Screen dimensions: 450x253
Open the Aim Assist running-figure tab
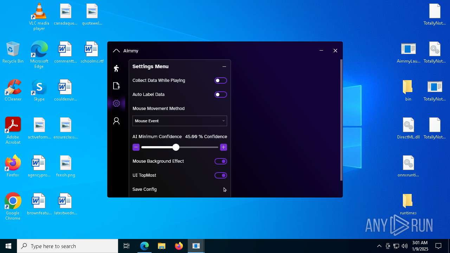click(x=116, y=68)
